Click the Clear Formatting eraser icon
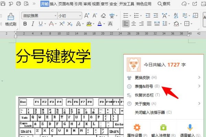Viewport: 206px width, 137px height. tap(103, 16)
